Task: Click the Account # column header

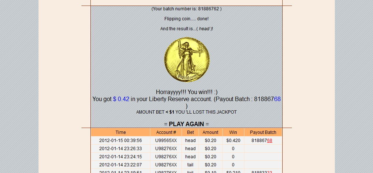Action: [x=166, y=132]
